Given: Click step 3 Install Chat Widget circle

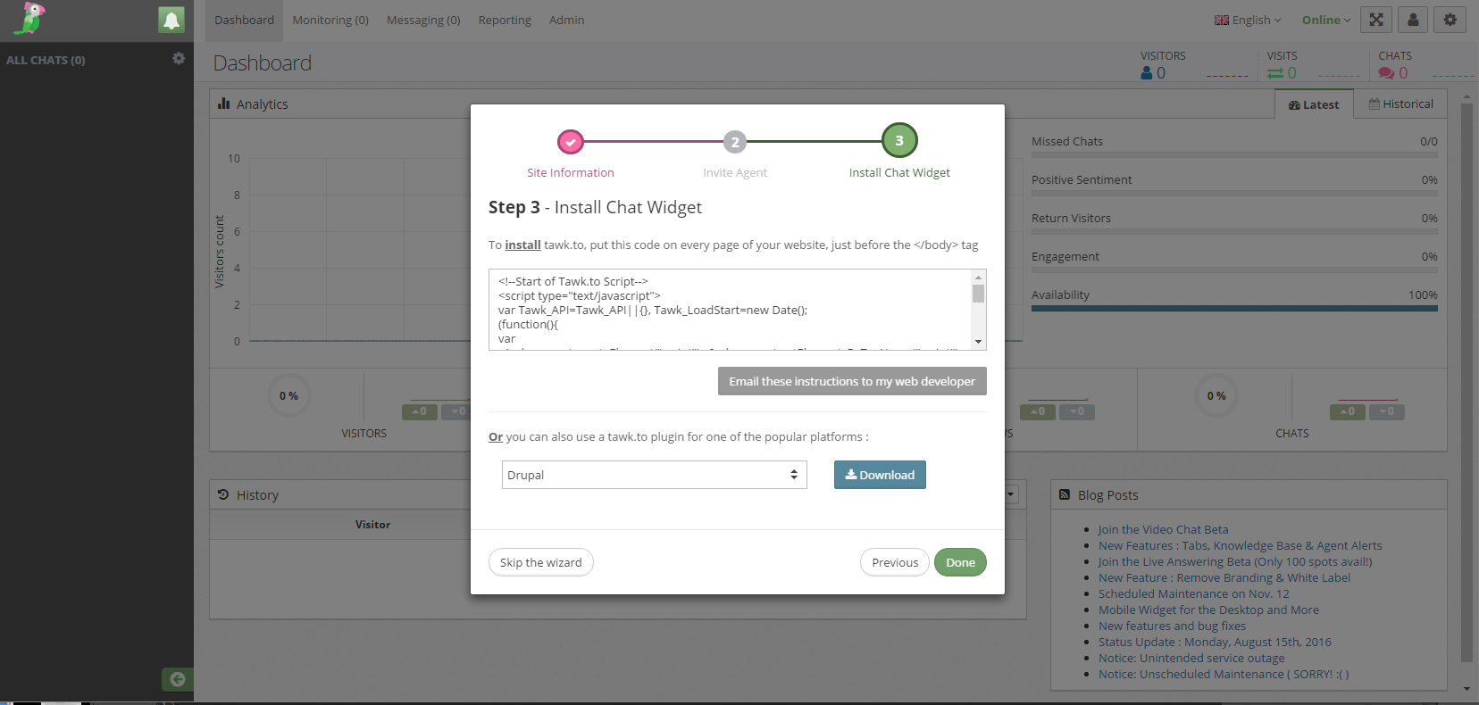Looking at the screenshot, I should coord(899,140).
